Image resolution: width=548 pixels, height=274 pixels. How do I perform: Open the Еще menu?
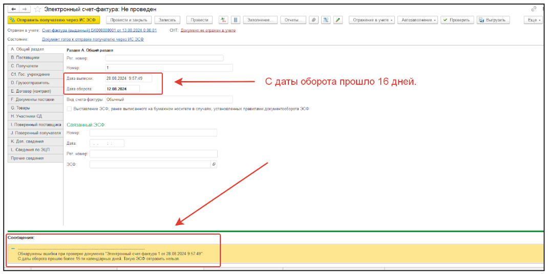click(534, 20)
